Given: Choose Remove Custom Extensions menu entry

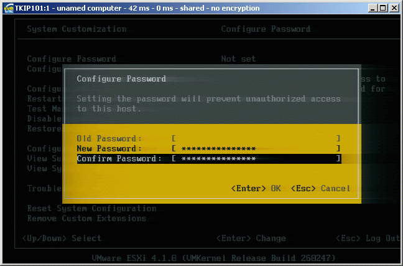Looking at the screenshot, I should [86, 218].
